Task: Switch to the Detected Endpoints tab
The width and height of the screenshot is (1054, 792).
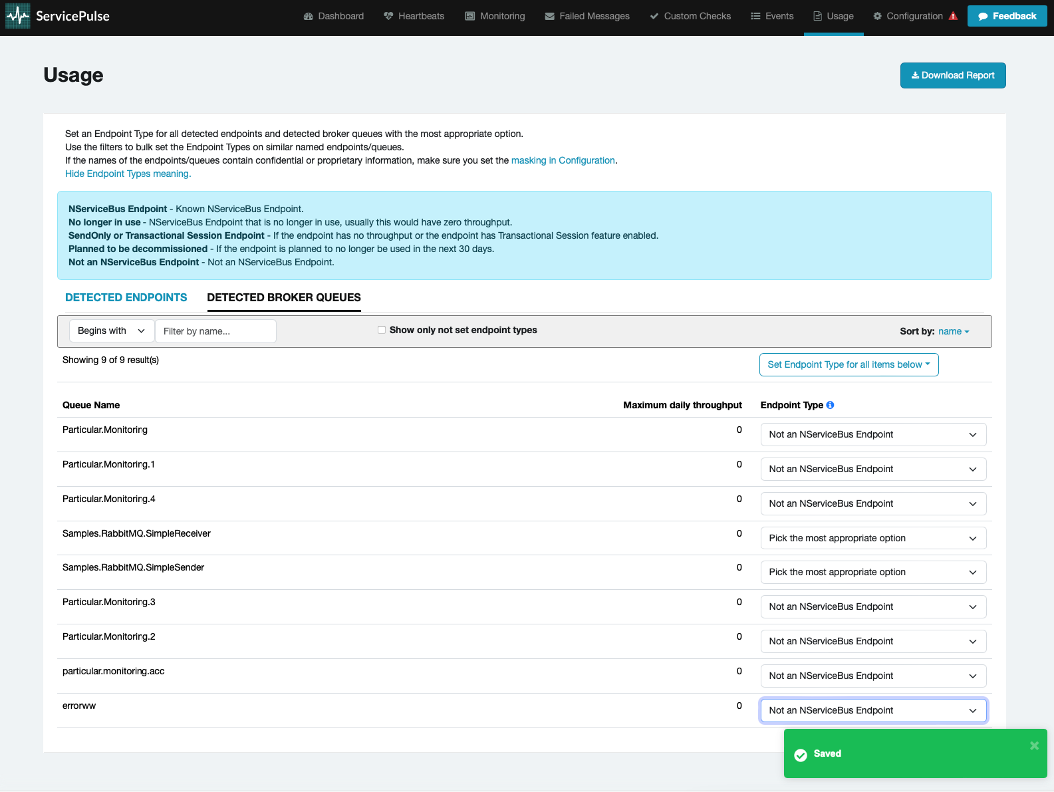Action: pos(126,297)
